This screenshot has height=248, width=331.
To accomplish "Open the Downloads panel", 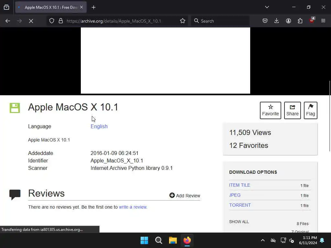I will pos(277,21).
